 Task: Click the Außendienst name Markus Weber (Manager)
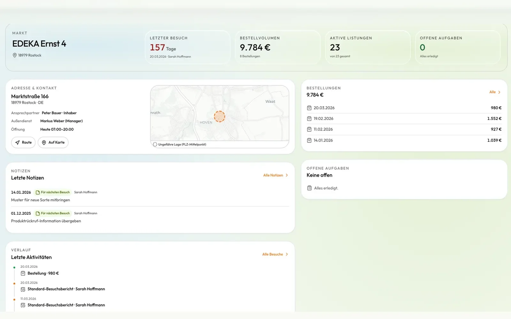[61, 121]
